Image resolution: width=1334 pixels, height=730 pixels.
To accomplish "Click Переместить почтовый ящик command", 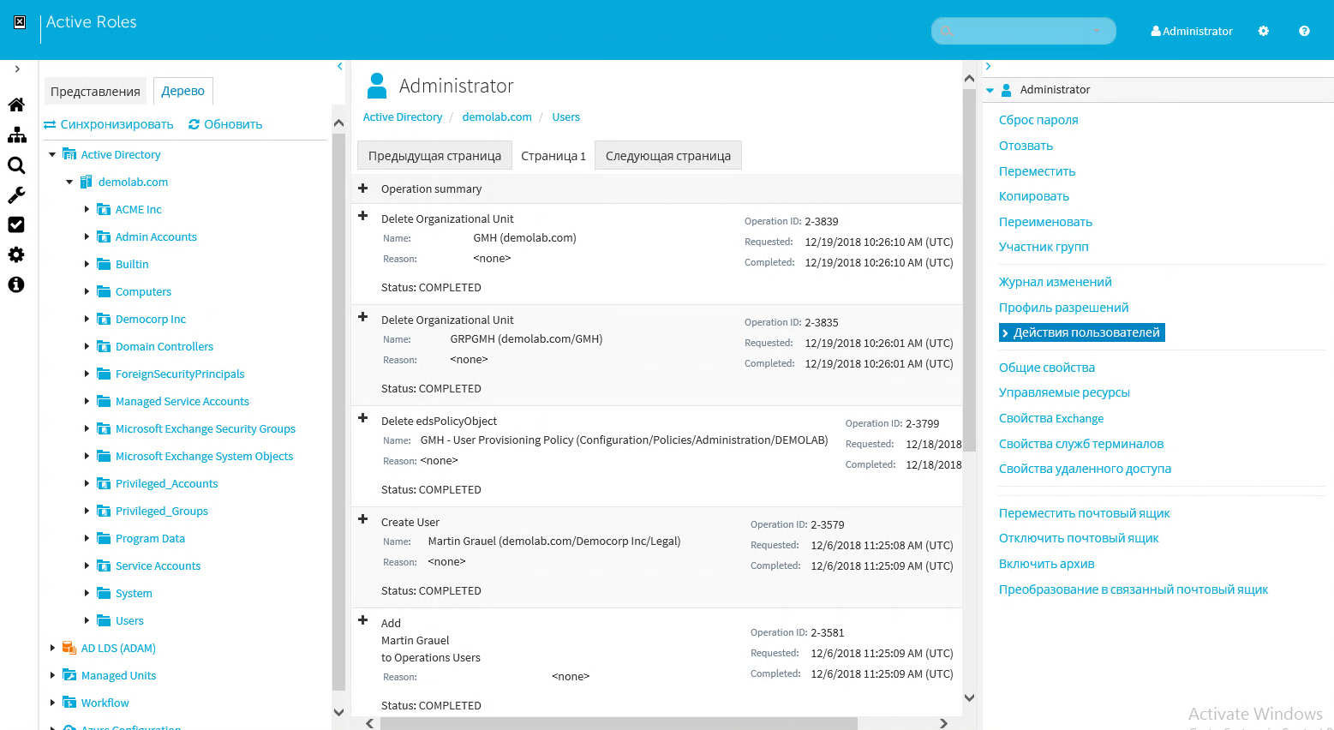I will [x=1085, y=513].
